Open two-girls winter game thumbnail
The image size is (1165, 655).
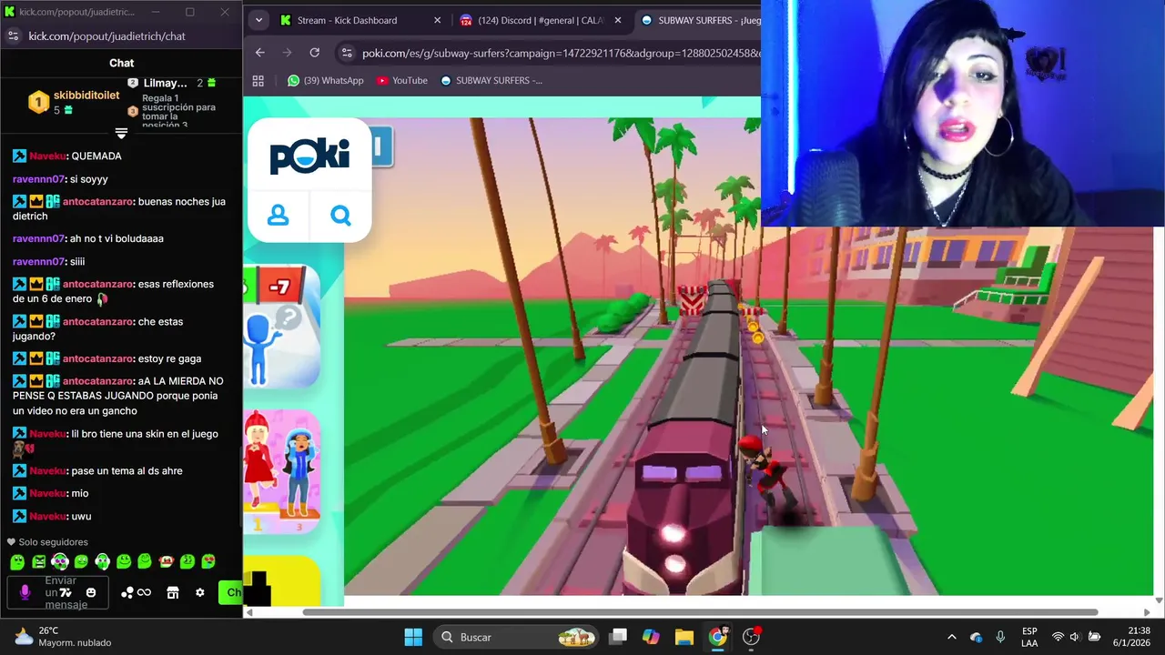282,472
